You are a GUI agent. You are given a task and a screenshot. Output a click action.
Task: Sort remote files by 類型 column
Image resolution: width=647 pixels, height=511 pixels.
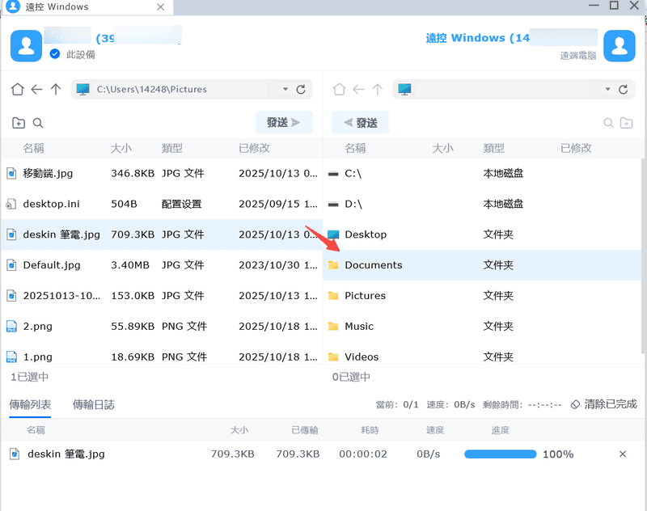494,148
